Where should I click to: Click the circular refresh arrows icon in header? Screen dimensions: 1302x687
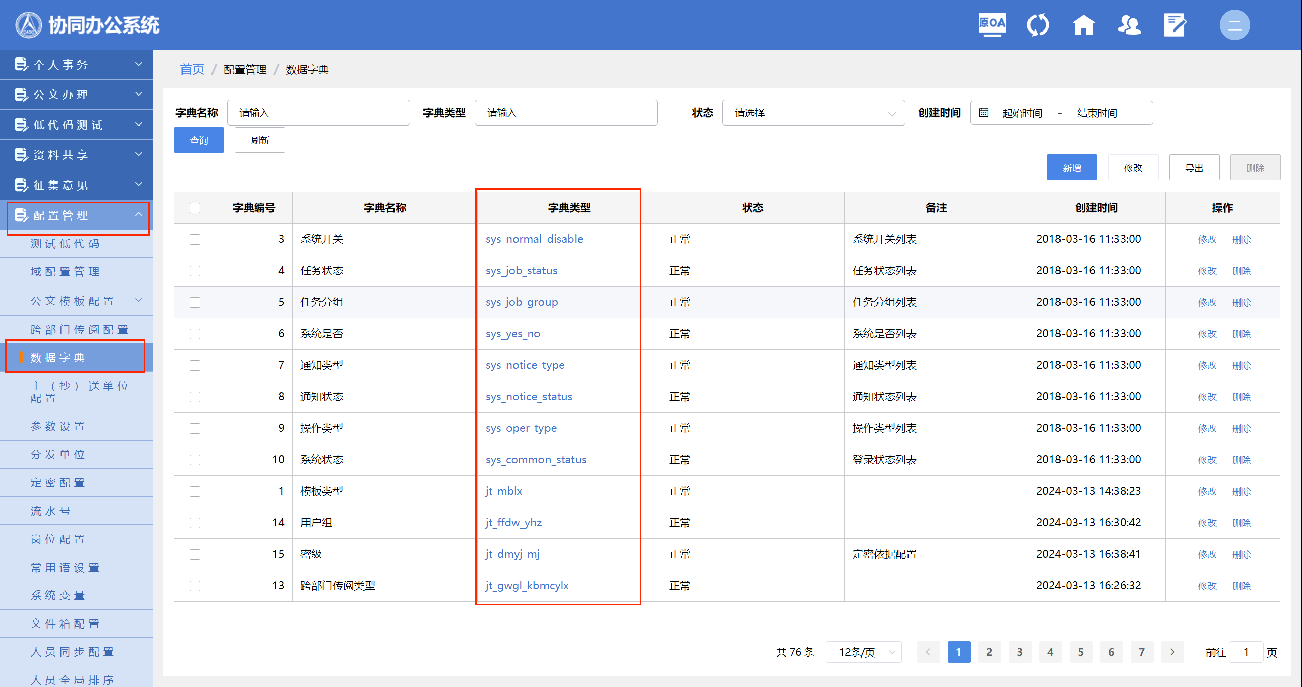(1038, 24)
